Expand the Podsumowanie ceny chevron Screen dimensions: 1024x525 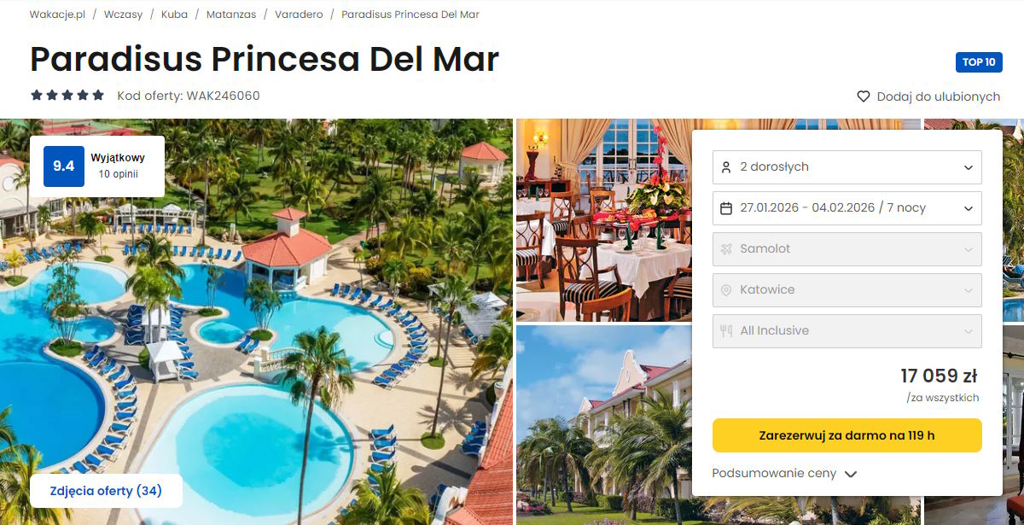[x=851, y=475]
